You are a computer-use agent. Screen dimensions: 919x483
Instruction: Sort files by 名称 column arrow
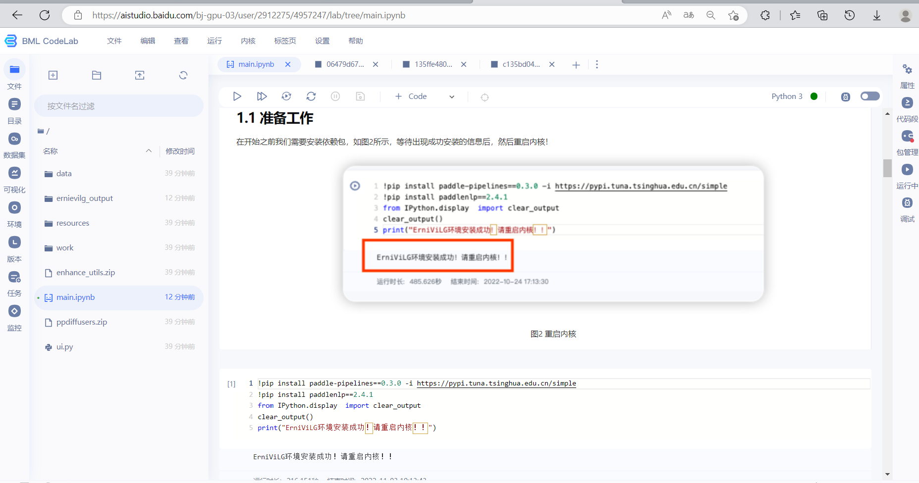149,151
